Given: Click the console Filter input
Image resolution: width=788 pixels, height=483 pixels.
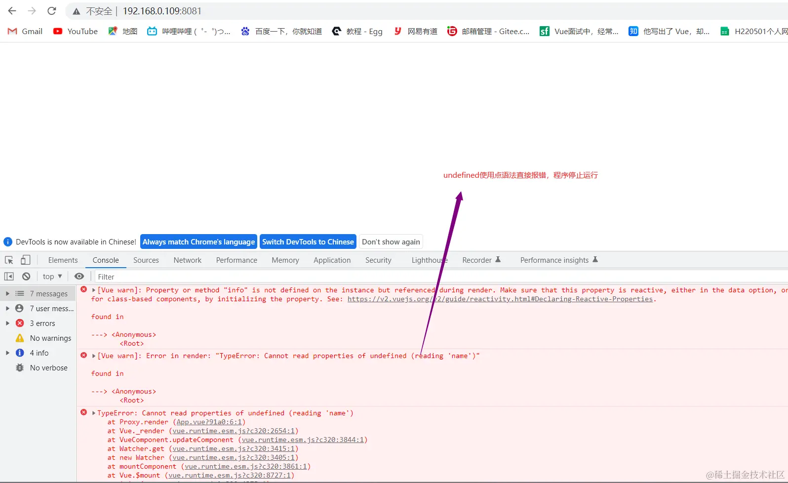Looking at the screenshot, I should pyautogui.click(x=441, y=277).
